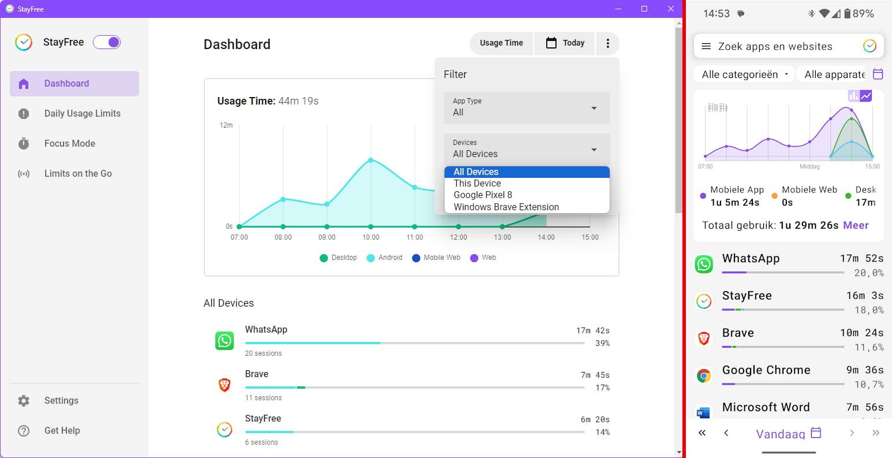Click the StayFree icon in the desktop app list
This screenshot has height=458, width=892.
point(225,430)
